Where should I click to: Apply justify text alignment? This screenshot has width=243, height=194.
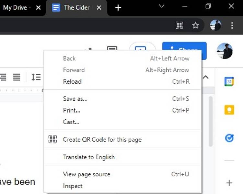tap(17, 77)
